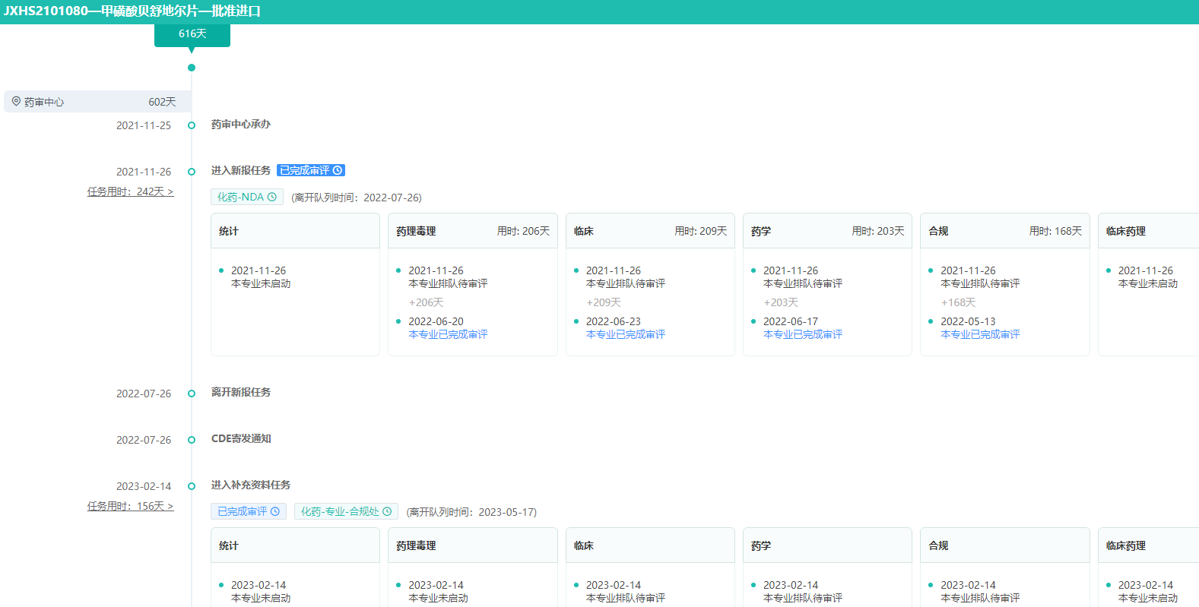Image resolution: width=1199 pixels, height=607 pixels.
Task: Click the location pin icon beside 药审中心
Action: coord(16,101)
